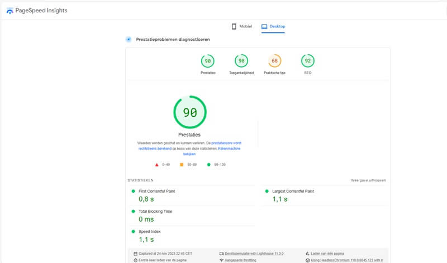Expand the Largest Contentful Paint metric

click(x=293, y=191)
